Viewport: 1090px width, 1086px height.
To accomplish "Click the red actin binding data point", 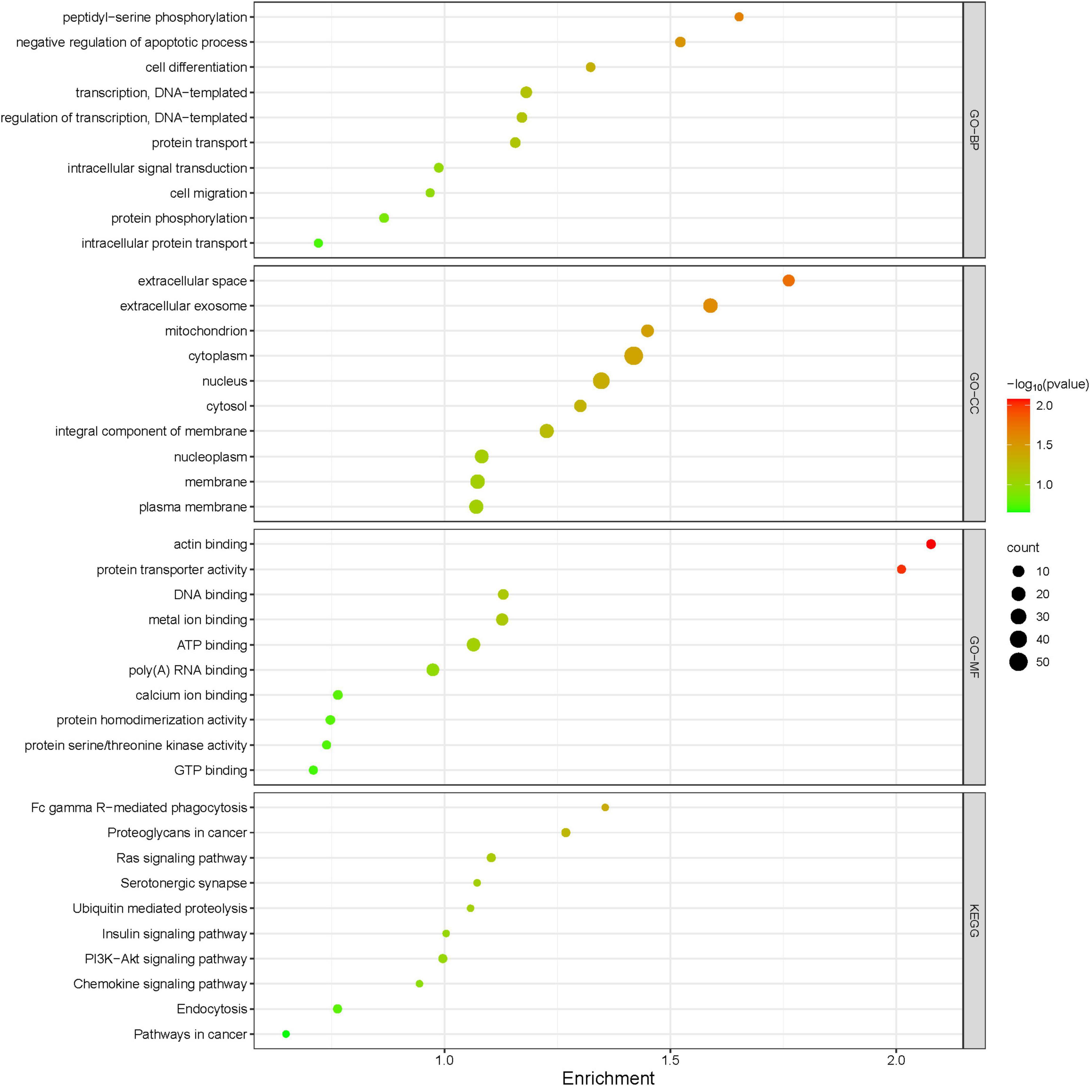I will (x=931, y=544).
